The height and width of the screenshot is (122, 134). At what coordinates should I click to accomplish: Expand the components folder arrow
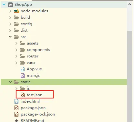pos(16,50)
